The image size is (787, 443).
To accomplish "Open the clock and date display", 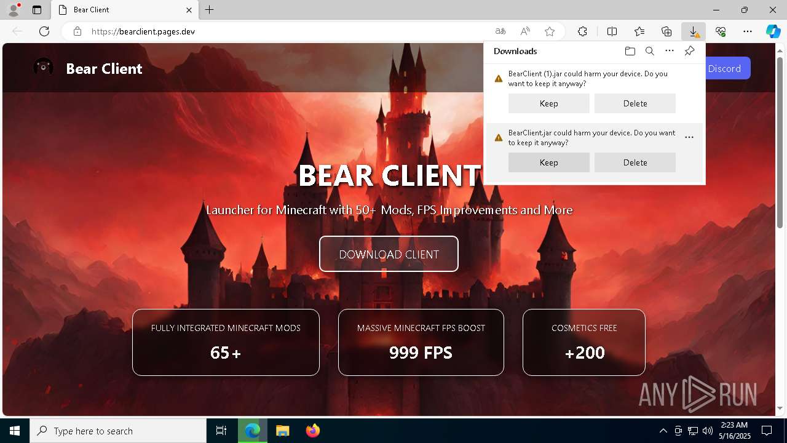I will (x=734, y=431).
